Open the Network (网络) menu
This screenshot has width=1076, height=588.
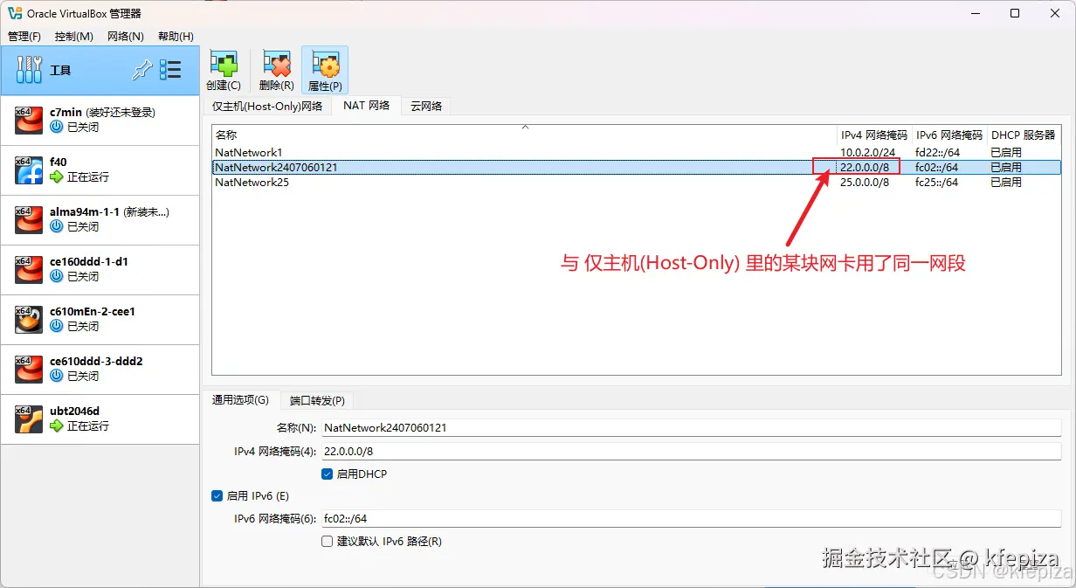click(x=126, y=37)
